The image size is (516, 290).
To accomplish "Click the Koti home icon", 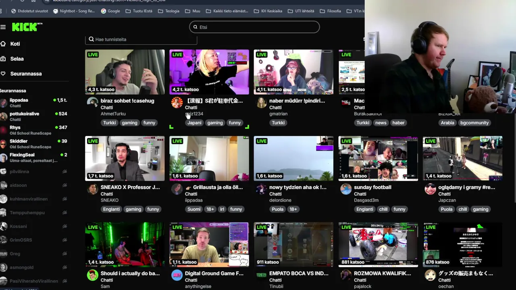I will [3, 43].
